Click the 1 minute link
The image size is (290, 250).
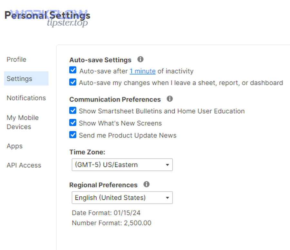[142, 71]
